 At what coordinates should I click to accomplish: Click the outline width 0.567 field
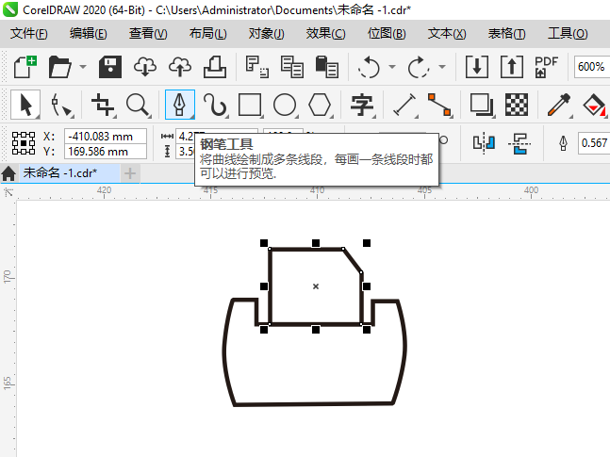click(594, 143)
